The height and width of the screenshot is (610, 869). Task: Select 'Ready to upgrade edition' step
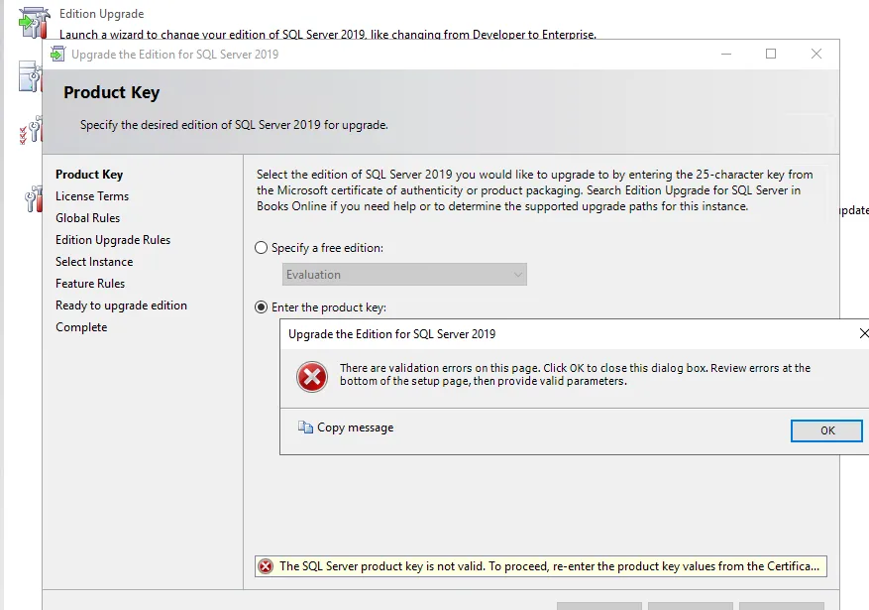coord(121,305)
